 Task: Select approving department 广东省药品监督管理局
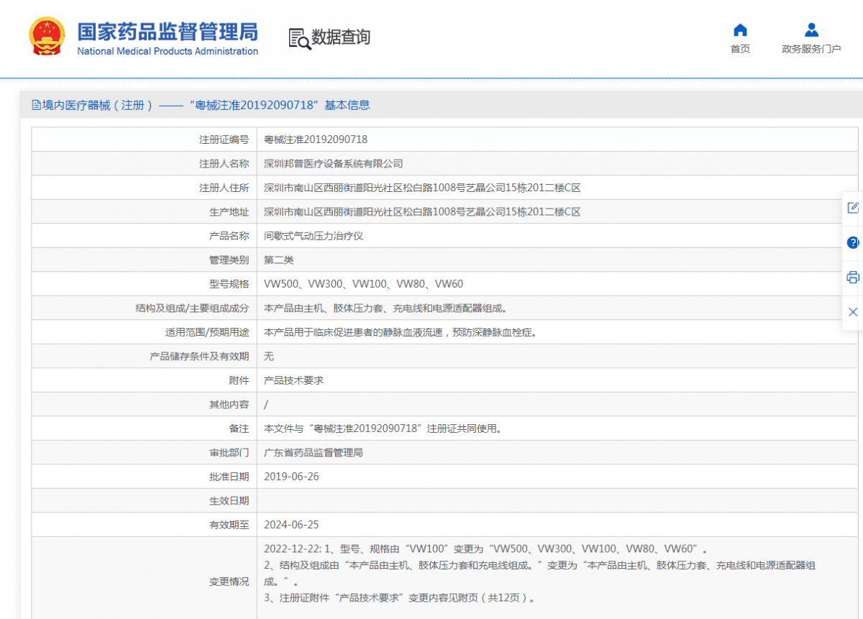[314, 453]
